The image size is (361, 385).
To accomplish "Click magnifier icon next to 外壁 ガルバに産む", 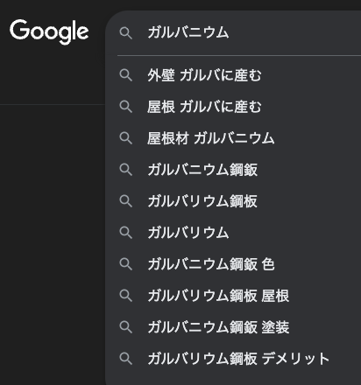I will [126, 75].
